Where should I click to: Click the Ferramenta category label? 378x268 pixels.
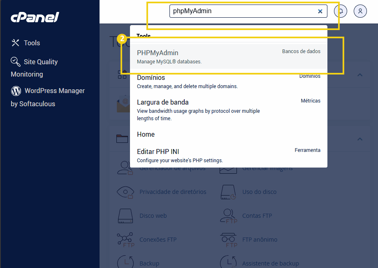tap(307, 150)
